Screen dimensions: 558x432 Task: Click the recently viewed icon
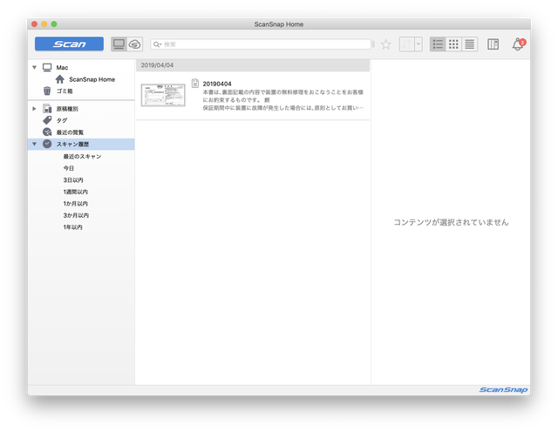(x=47, y=132)
